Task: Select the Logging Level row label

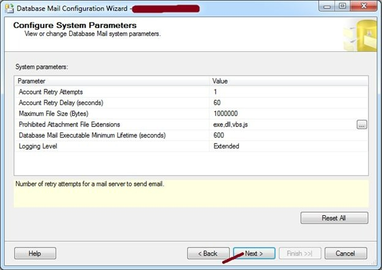Action: [38, 146]
